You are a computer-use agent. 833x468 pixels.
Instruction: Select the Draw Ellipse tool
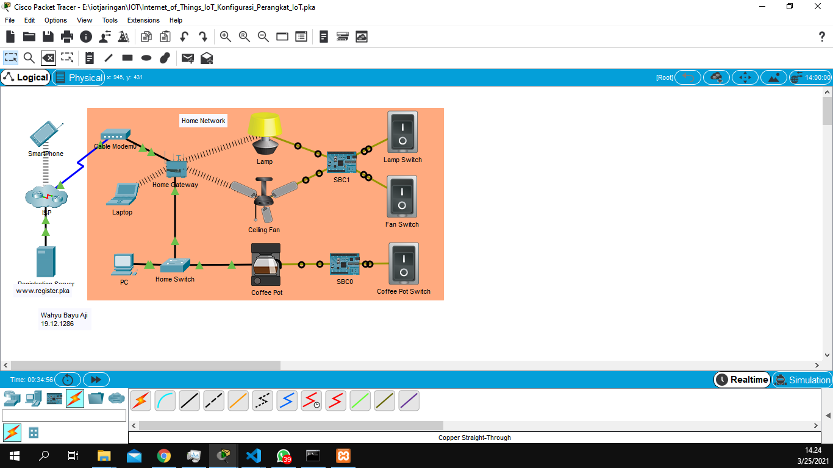click(146, 58)
